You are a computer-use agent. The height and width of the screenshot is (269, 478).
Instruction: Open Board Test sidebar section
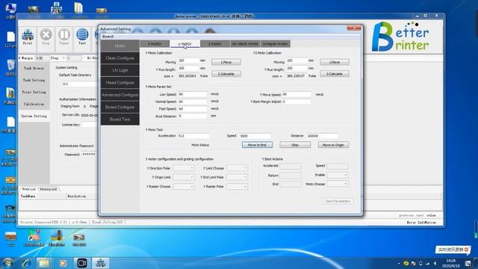click(x=120, y=120)
